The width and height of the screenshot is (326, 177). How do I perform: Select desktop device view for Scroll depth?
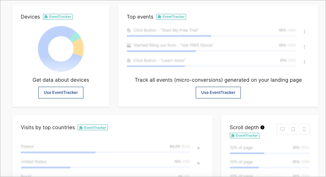(282, 129)
